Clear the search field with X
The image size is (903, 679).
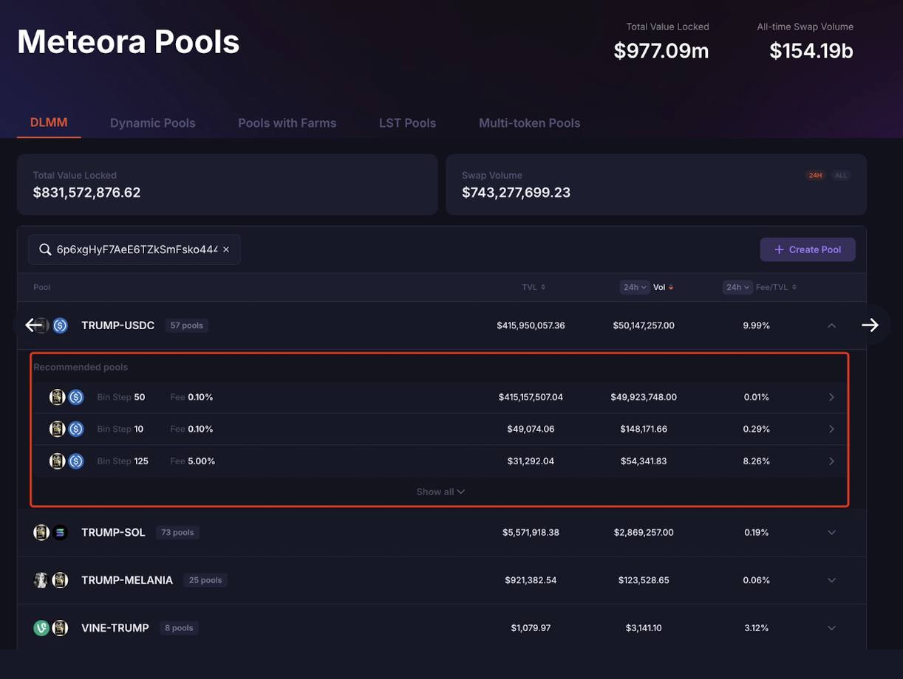[x=226, y=249]
